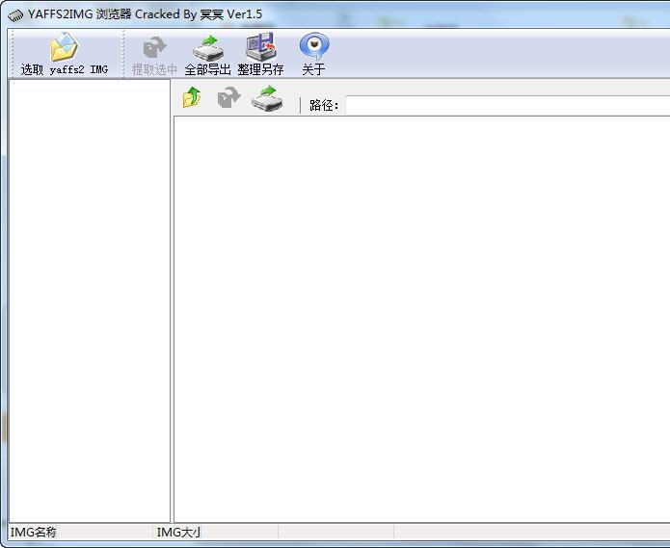Image resolution: width=670 pixels, height=548 pixels.
Task: Click the small grey extract icon beside path
Action: pyautogui.click(x=228, y=97)
